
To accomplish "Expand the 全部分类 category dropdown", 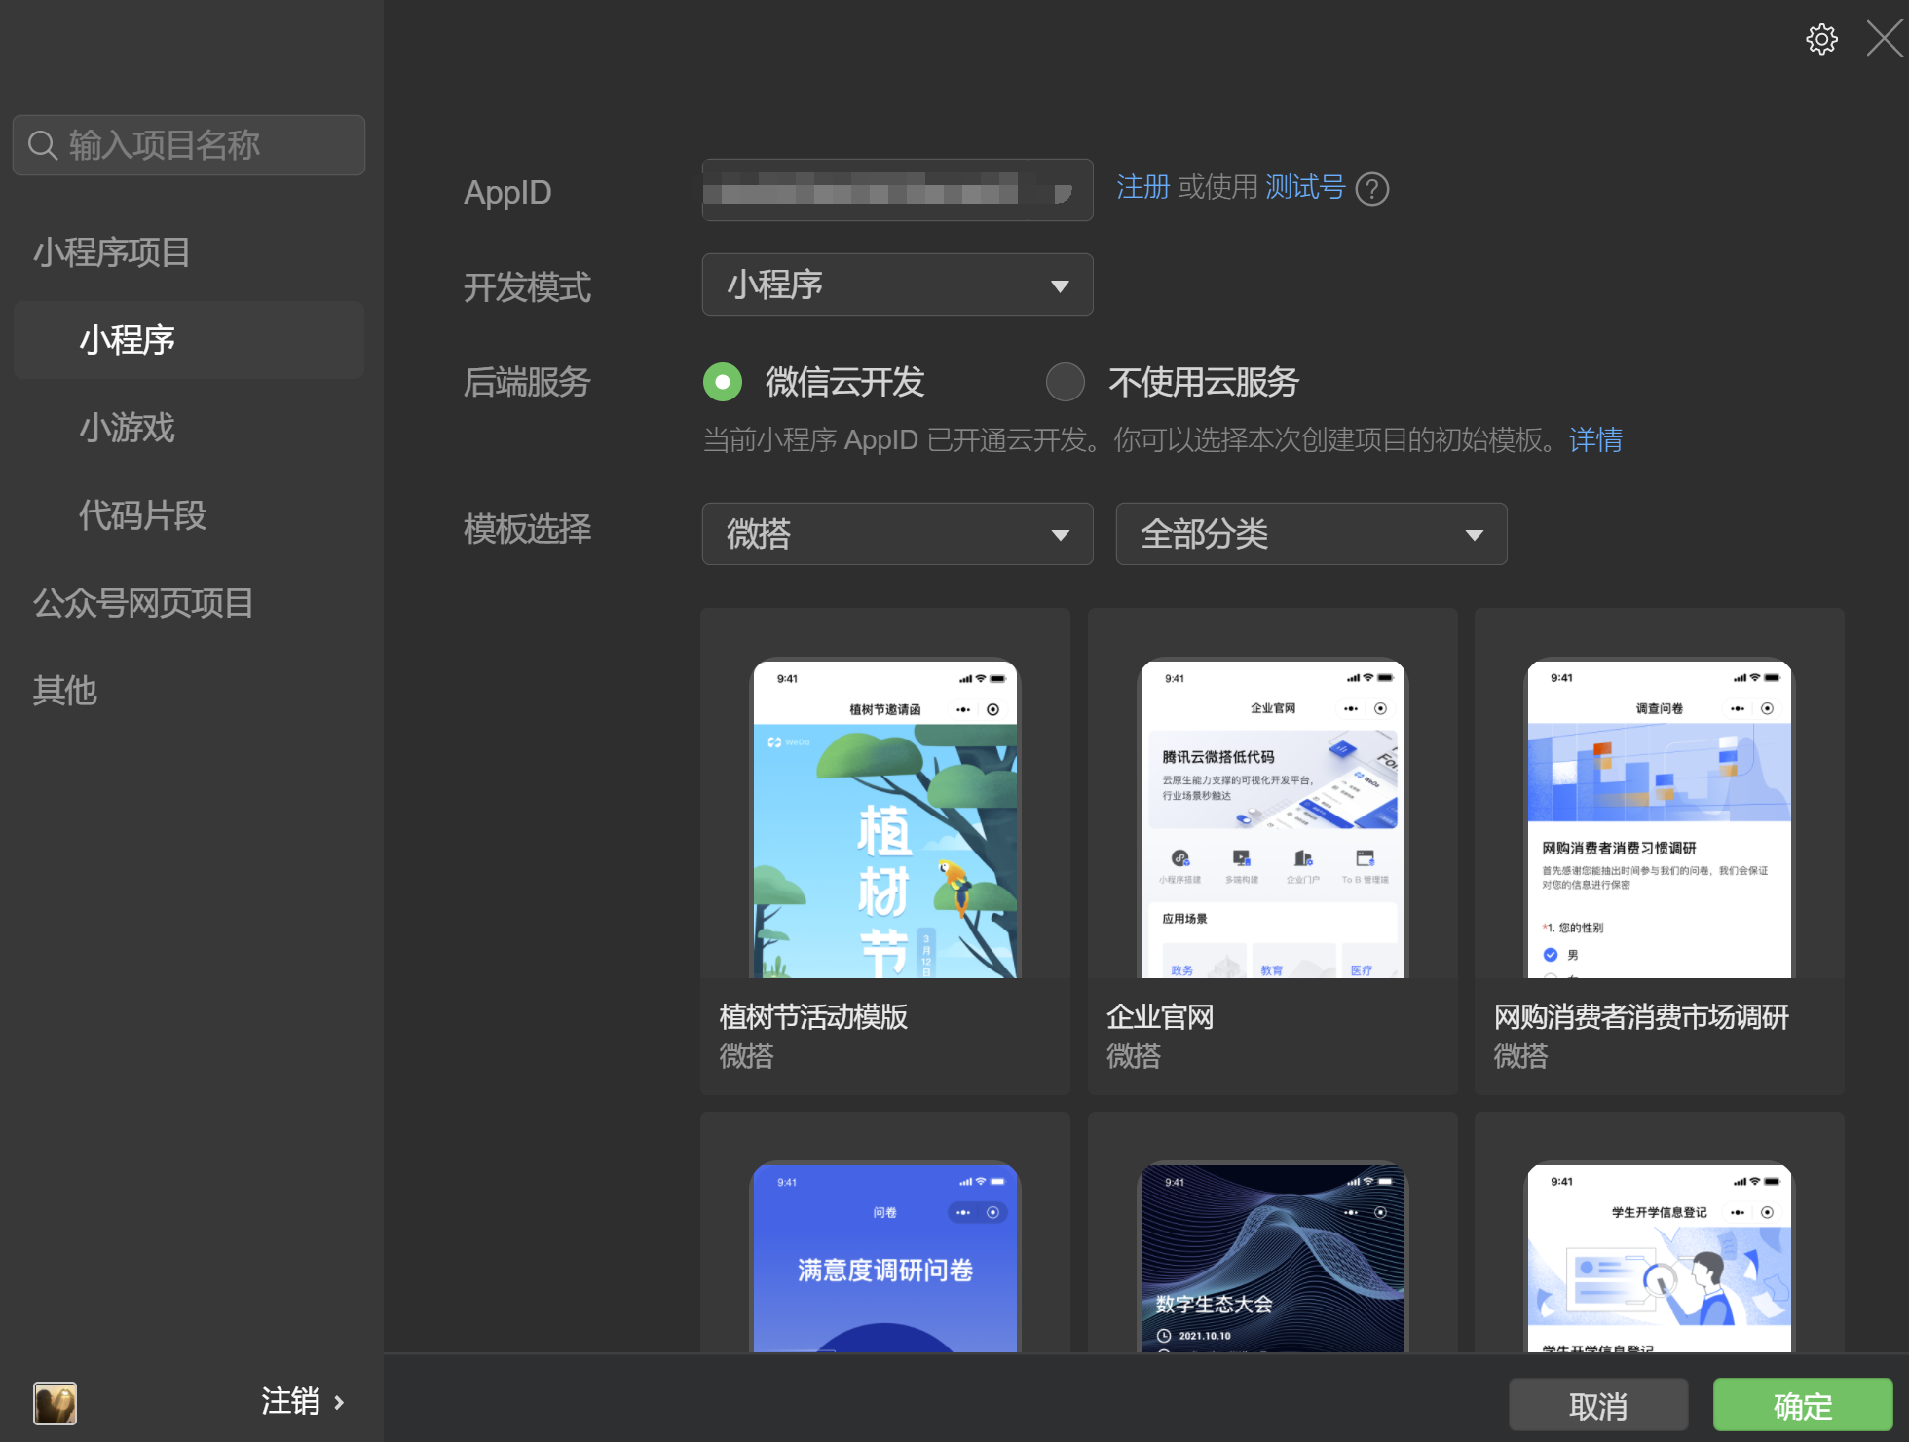I will click(1311, 534).
